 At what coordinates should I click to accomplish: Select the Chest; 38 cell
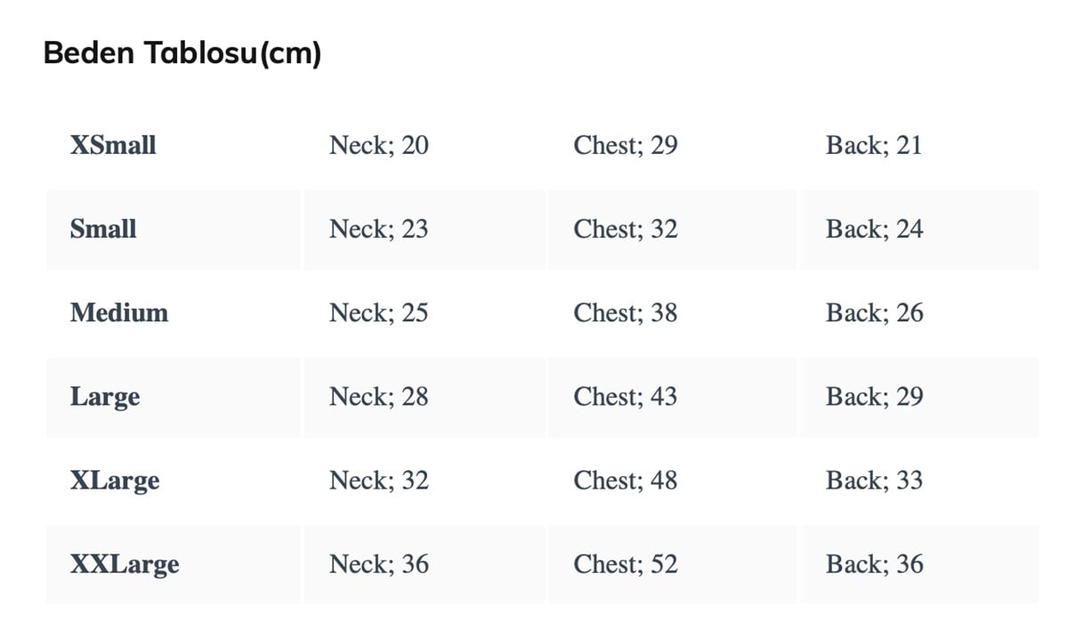point(625,313)
